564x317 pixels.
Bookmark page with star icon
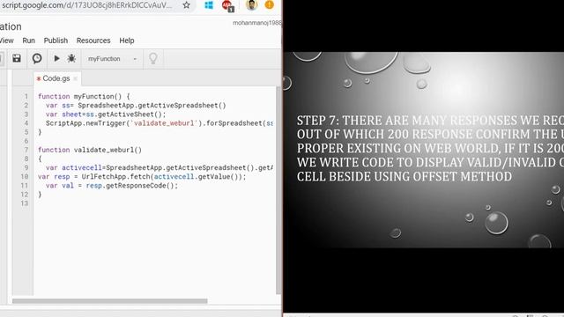click(x=186, y=5)
